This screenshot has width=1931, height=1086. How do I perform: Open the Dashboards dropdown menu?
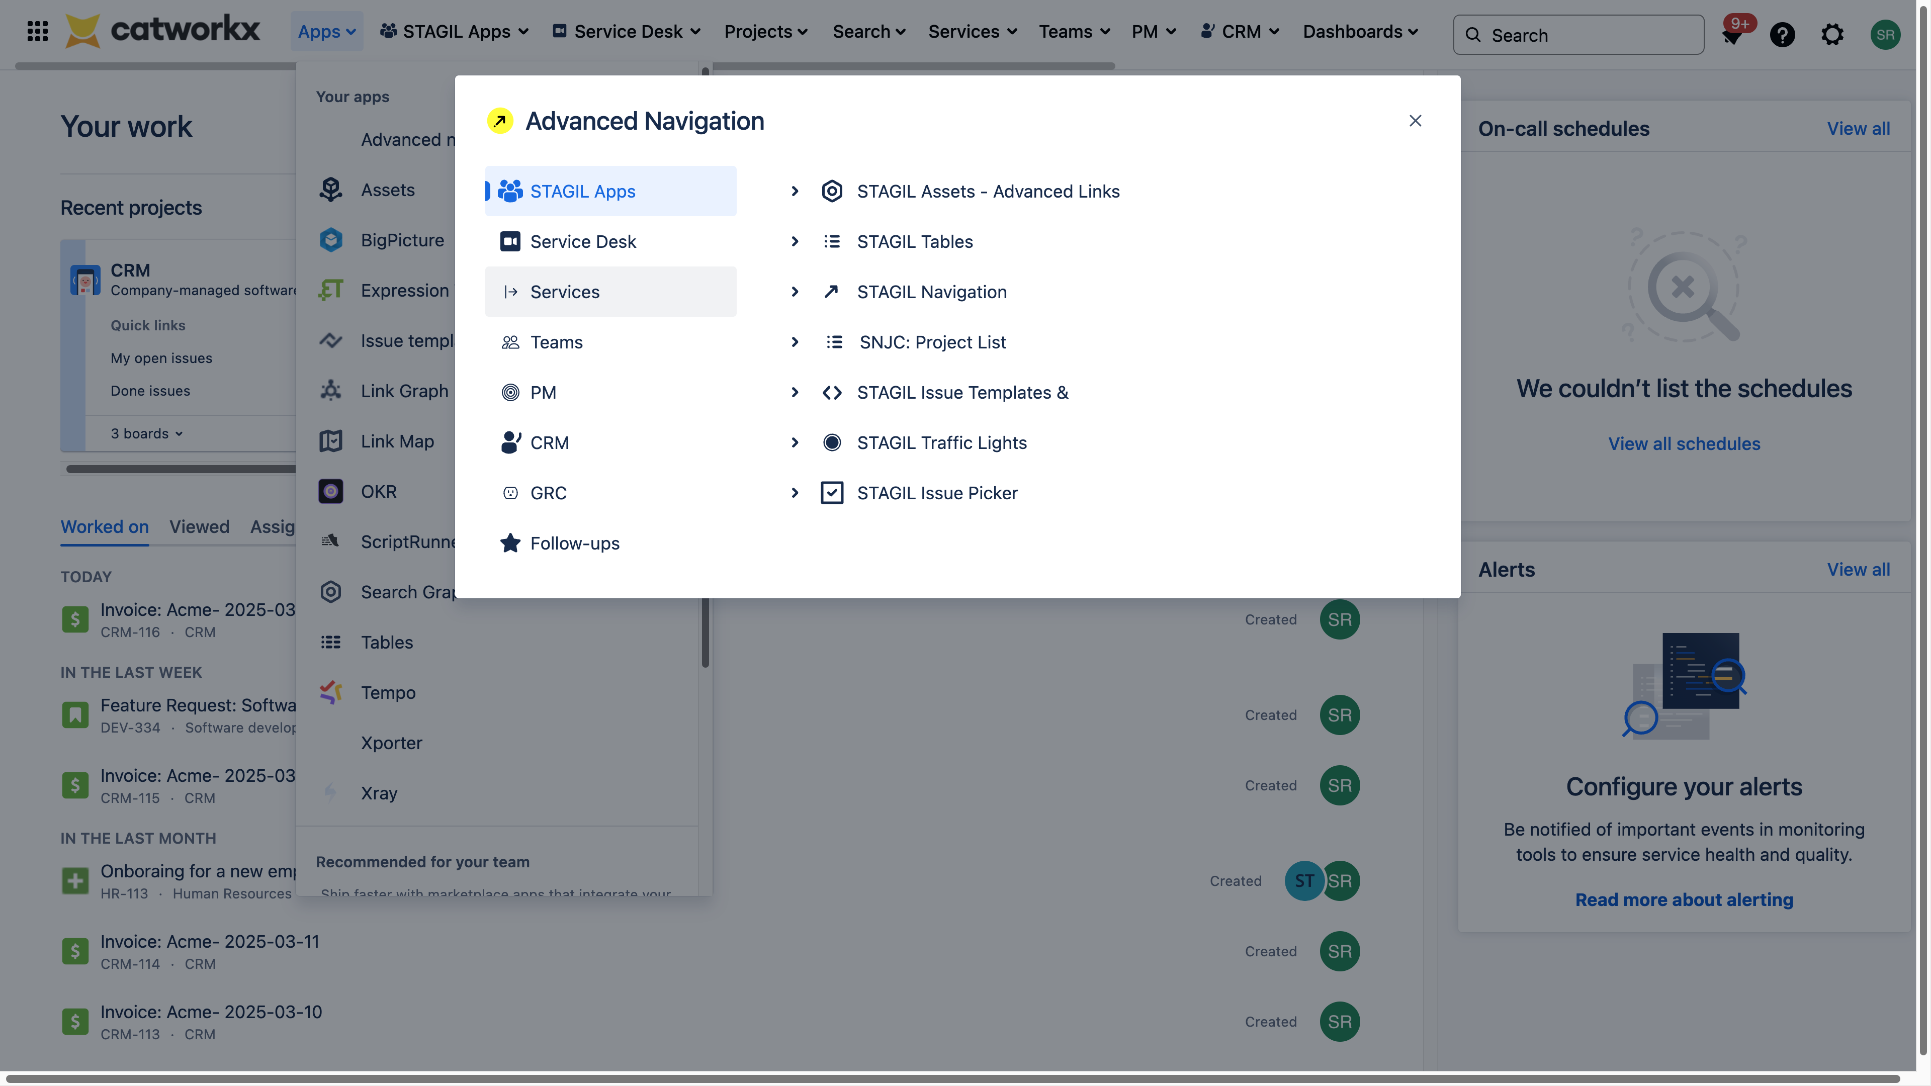coord(1360,32)
